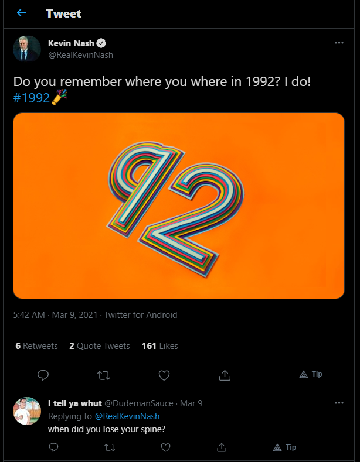This screenshot has height=462, width=360.
Task: View the 2 Quote Tweets
Action: [x=99, y=346]
